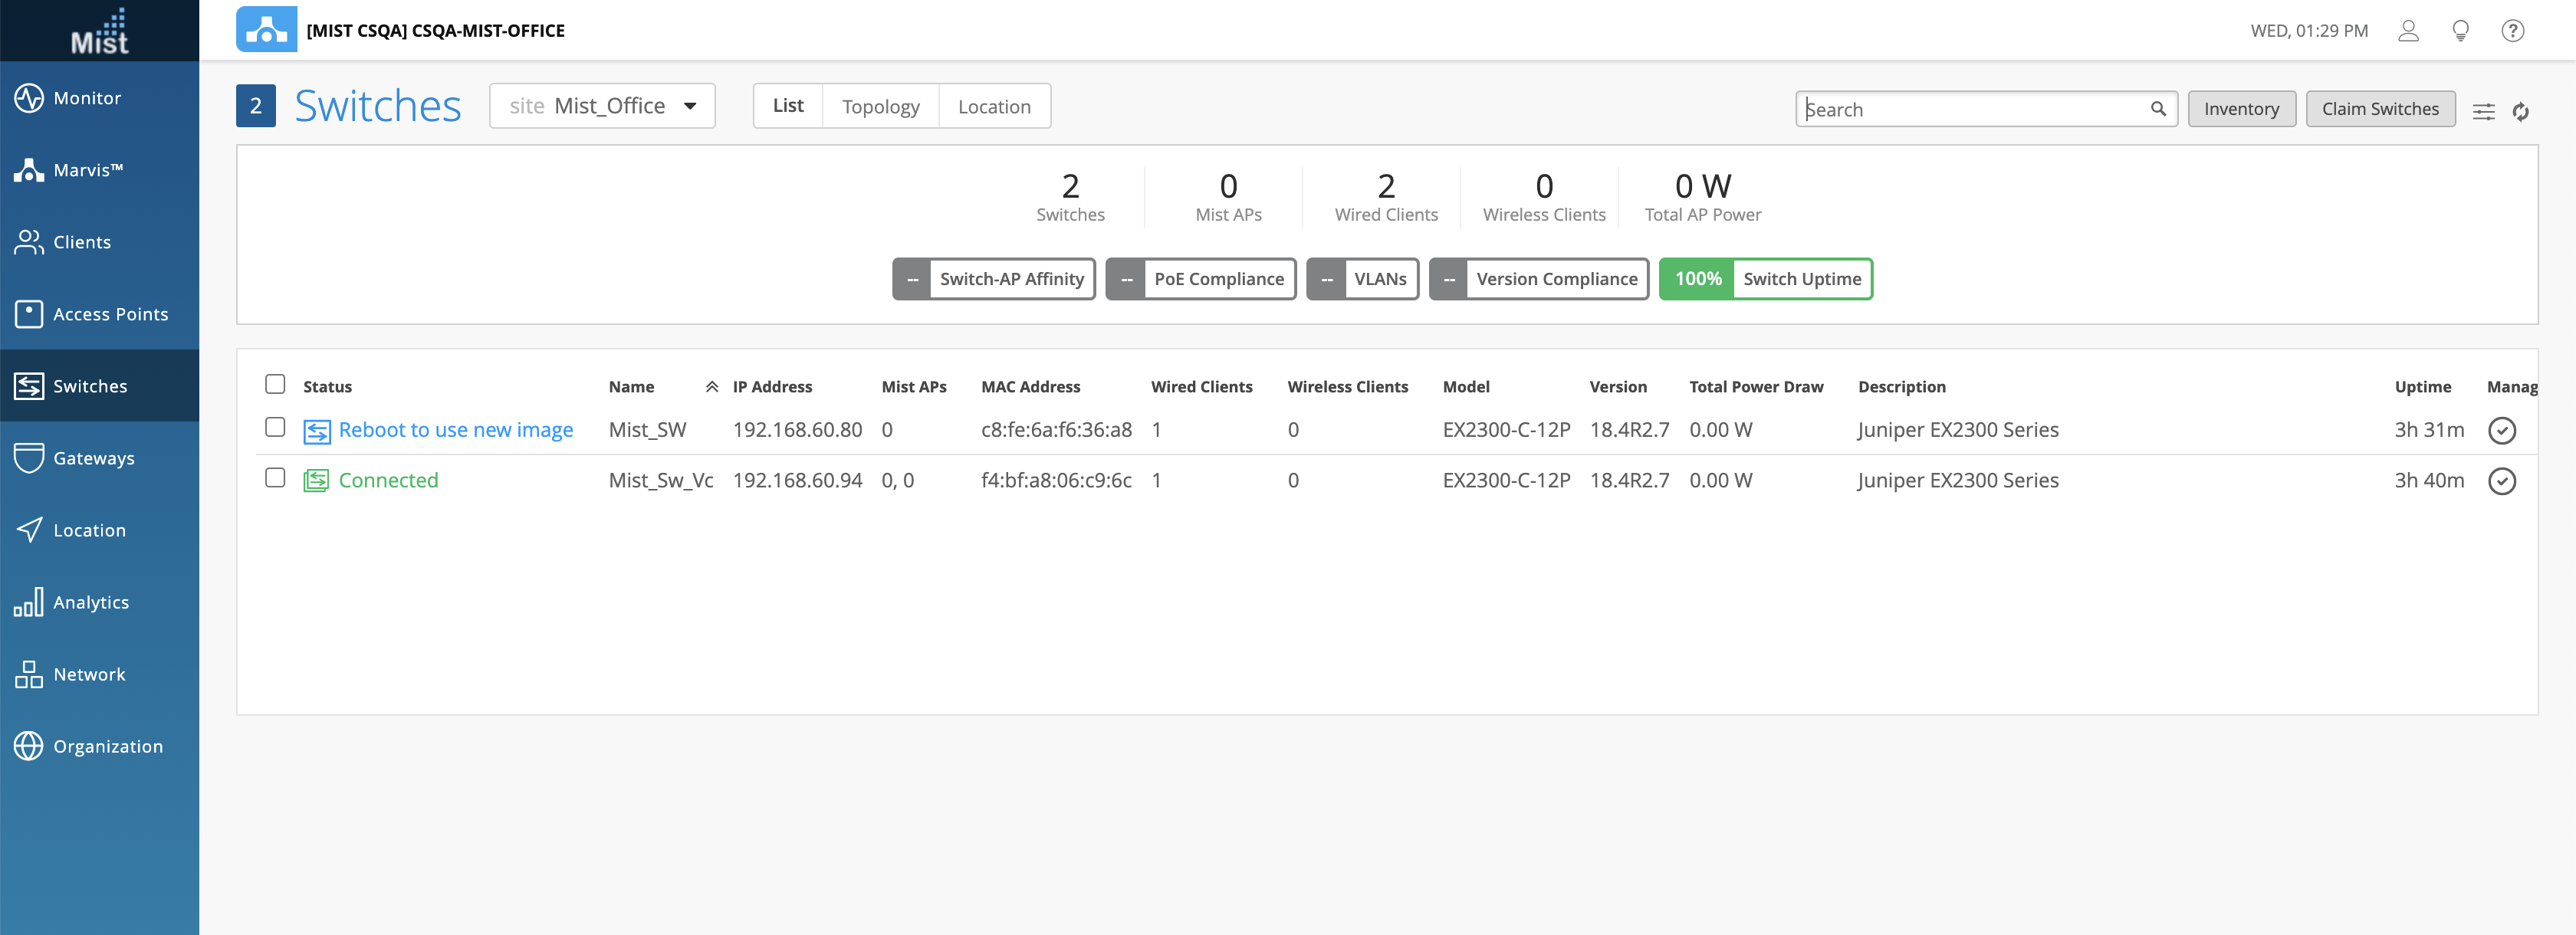Open the table column settings icon
2576x935 pixels.
tap(2483, 111)
